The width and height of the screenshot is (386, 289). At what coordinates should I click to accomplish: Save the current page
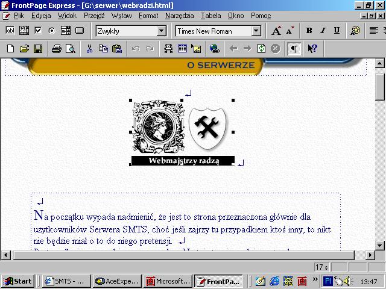(x=38, y=49)
